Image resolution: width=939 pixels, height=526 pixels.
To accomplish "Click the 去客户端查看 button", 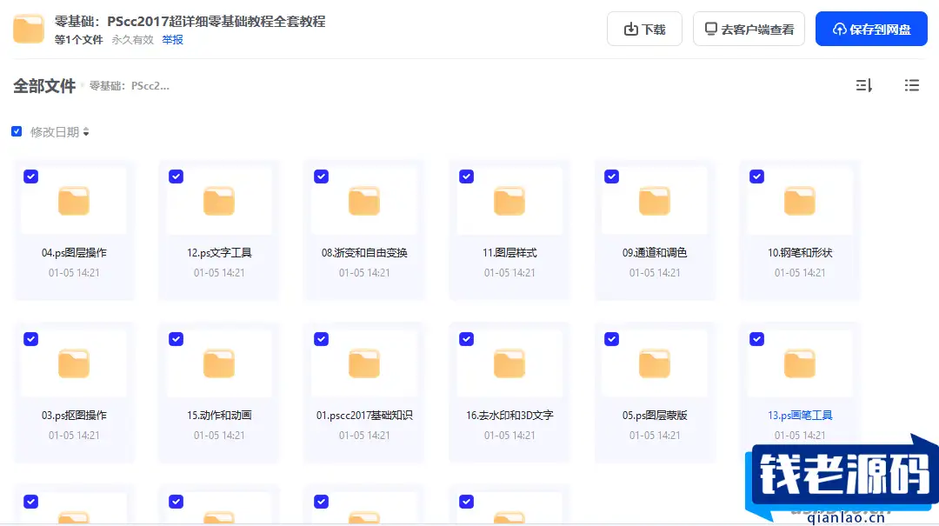I will pyautogui.click(x=749, y=29).
